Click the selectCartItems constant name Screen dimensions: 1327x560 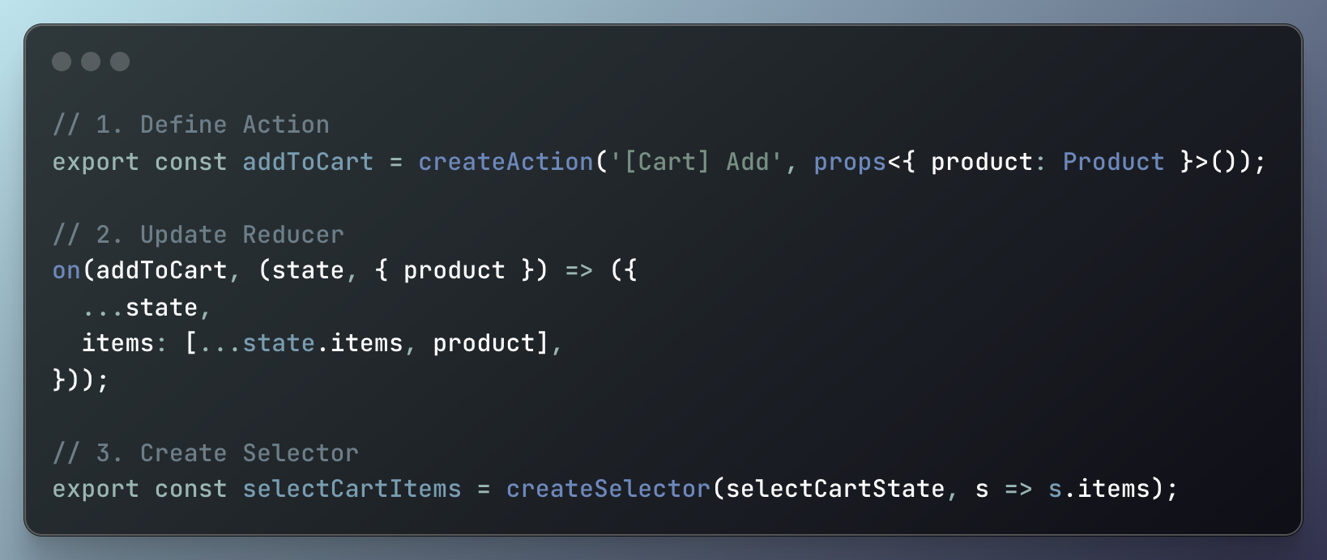352,489
